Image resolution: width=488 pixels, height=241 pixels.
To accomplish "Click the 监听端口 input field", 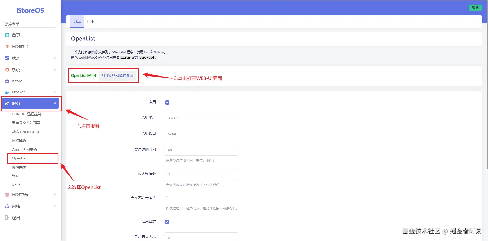I will pyautogui.click(x=201, y=134).
